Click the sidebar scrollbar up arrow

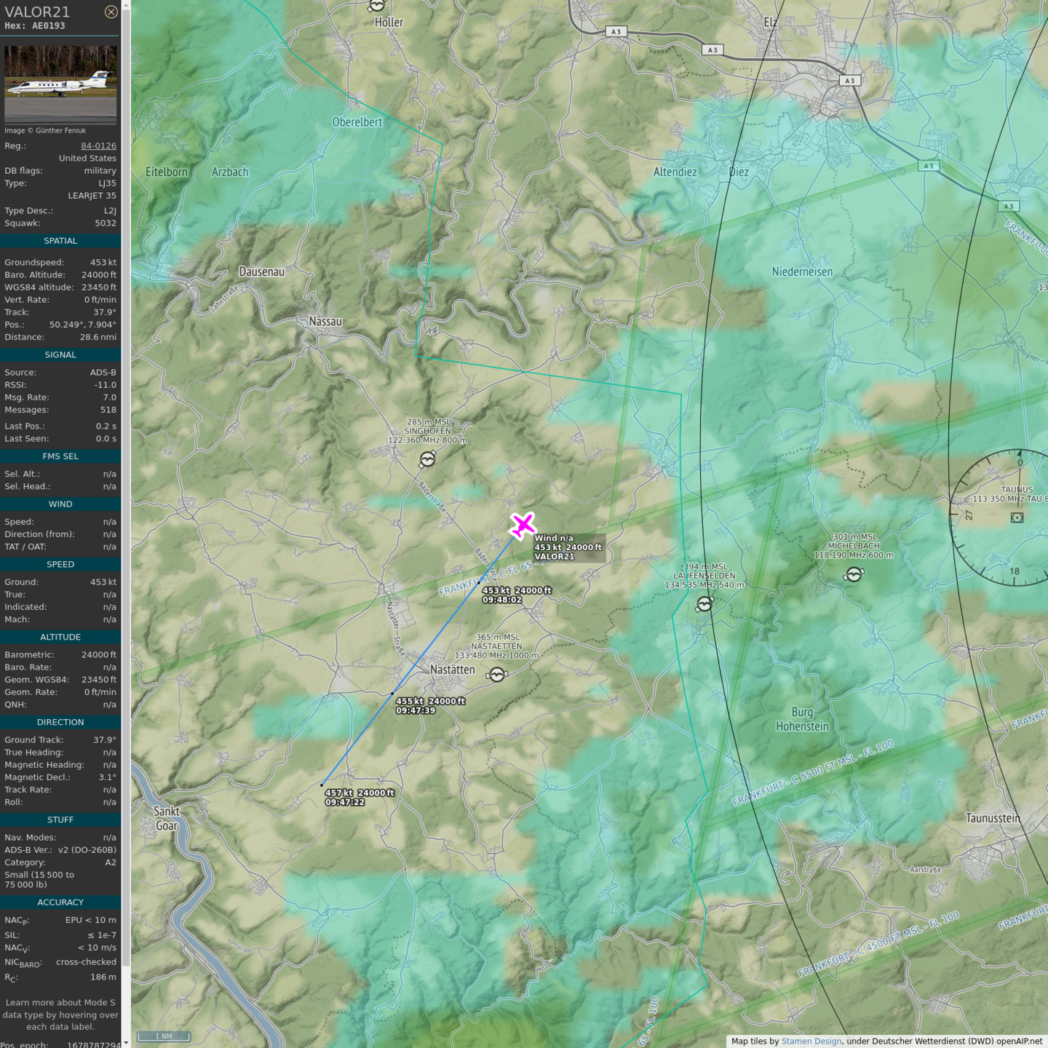(x=126, y=4)
